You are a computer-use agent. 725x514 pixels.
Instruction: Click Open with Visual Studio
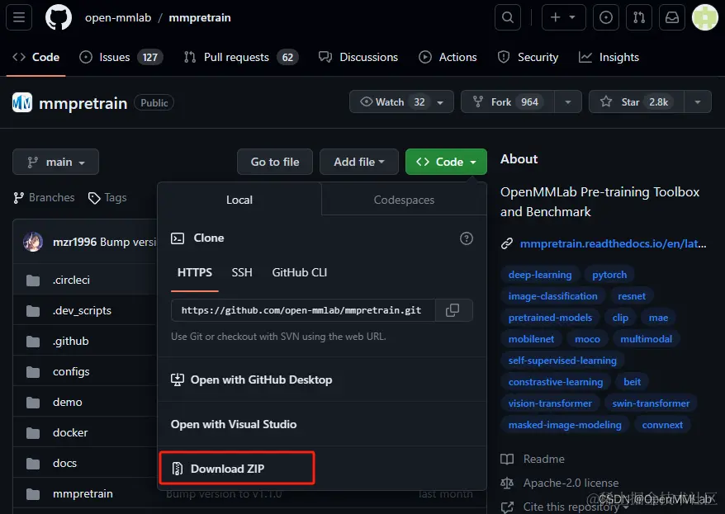click(234, 424)
